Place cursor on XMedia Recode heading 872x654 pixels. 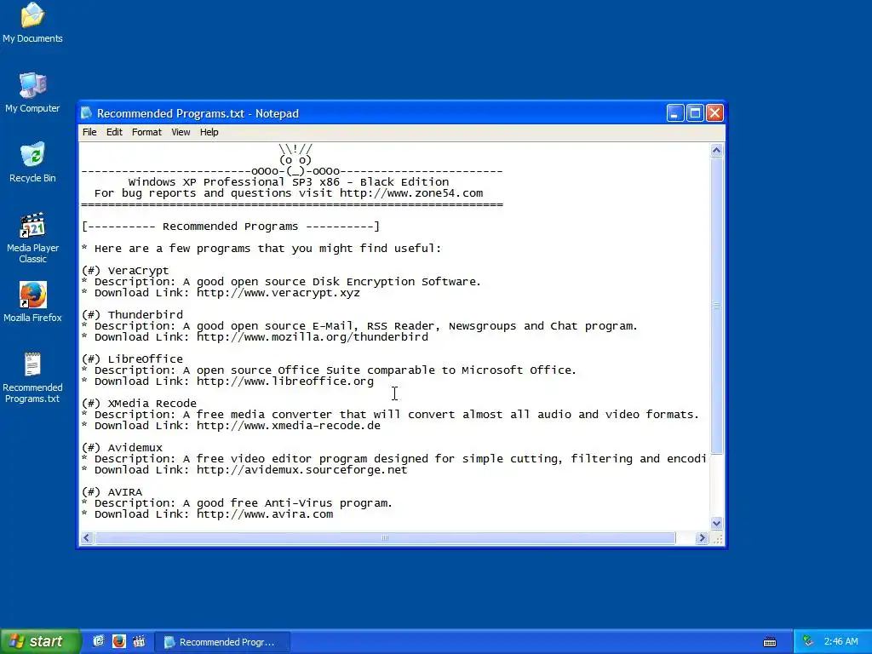tap(152, 403)
